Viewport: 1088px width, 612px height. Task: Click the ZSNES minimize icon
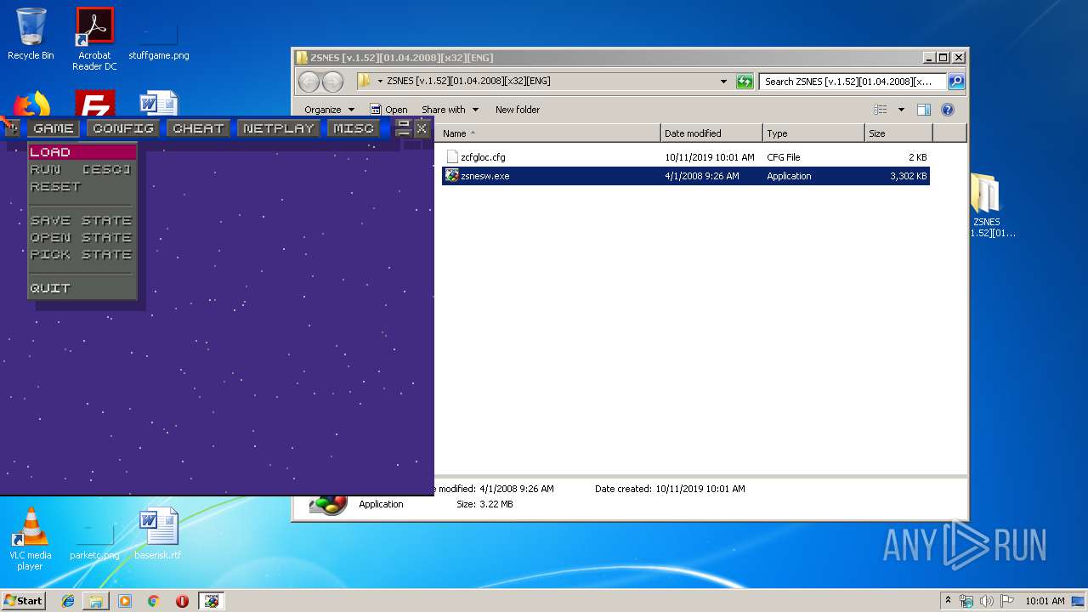[404, 128]
